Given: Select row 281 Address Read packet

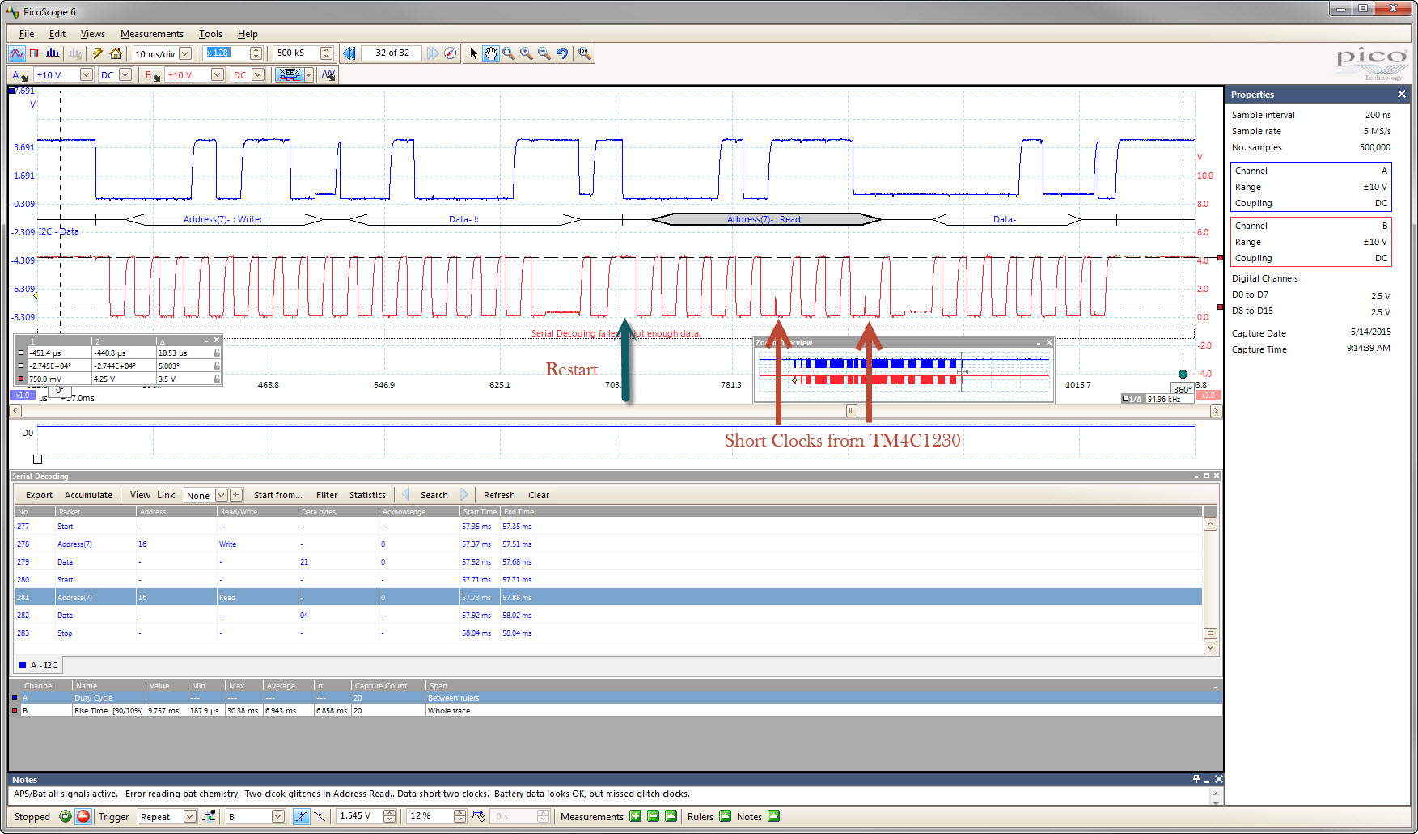Looking at the screenshot, I should click(607, 597).
